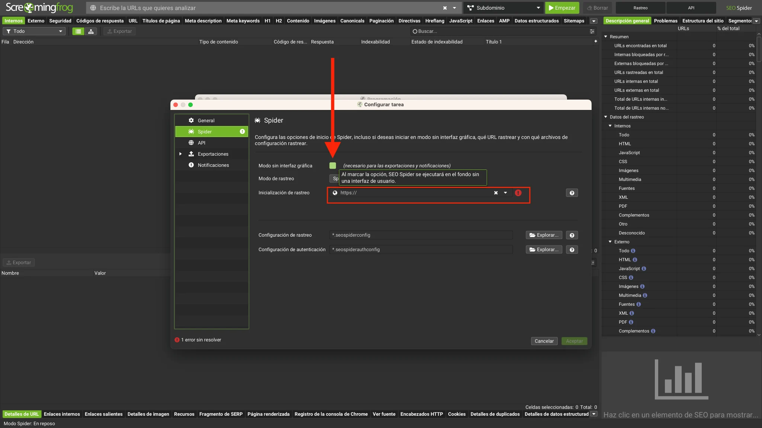Click the Exportar button in lower panel
The width and height of the screenshot is (762, 428).
19,262
